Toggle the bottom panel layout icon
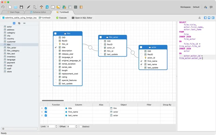Image resolution: width=216 pixels, height=135 pixels. point(209,18)
